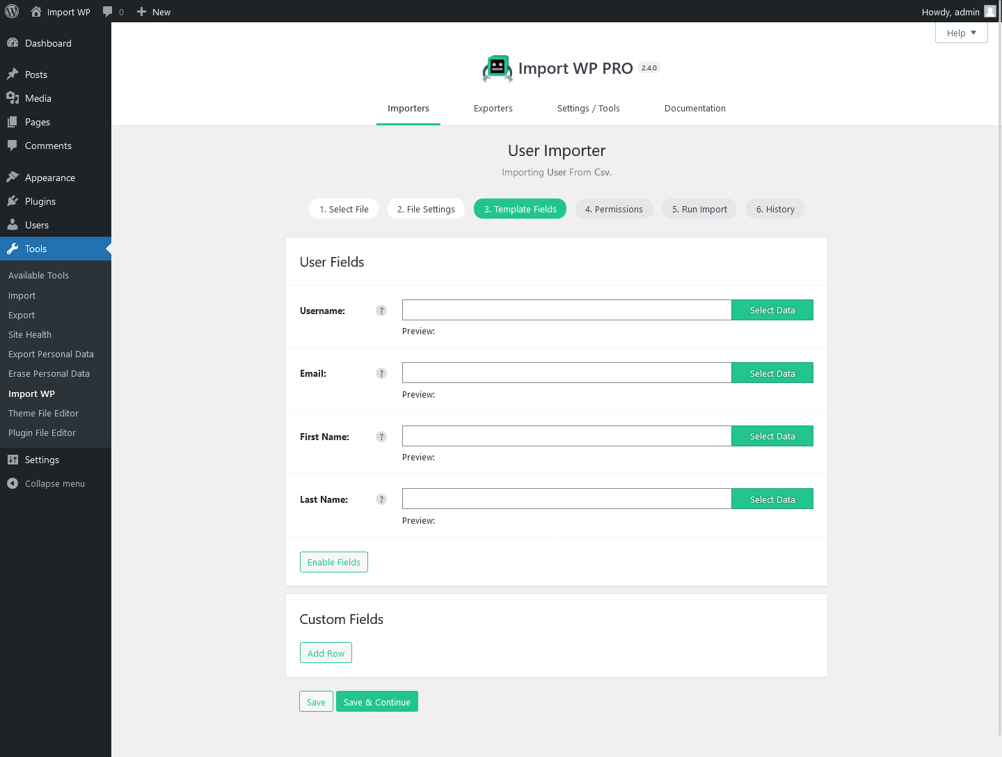The width and height of the screenshot is (1002, 757).
Task: Switch to the Exporters tab
Action: (x=493, y=108)
